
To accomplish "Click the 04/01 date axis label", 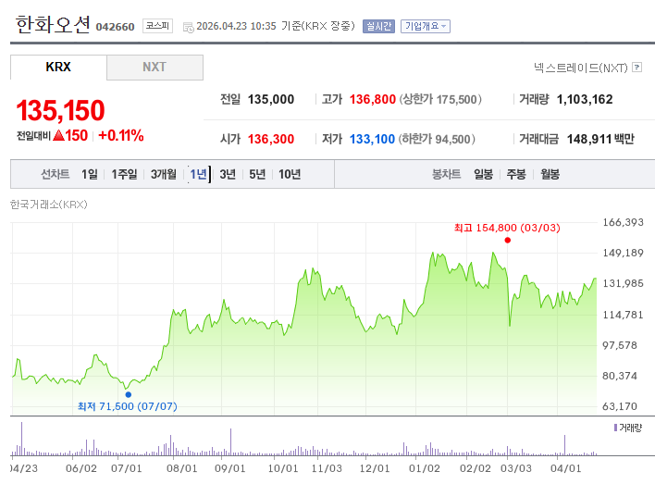I will coord(565,468).
